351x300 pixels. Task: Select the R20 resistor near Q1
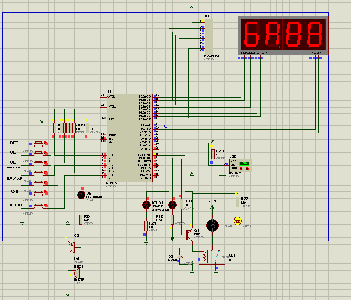click(x=182, y=204)
